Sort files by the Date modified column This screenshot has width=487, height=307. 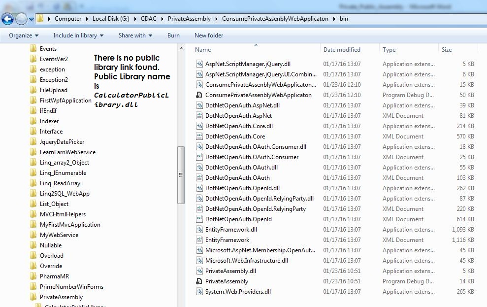[342, 50]
